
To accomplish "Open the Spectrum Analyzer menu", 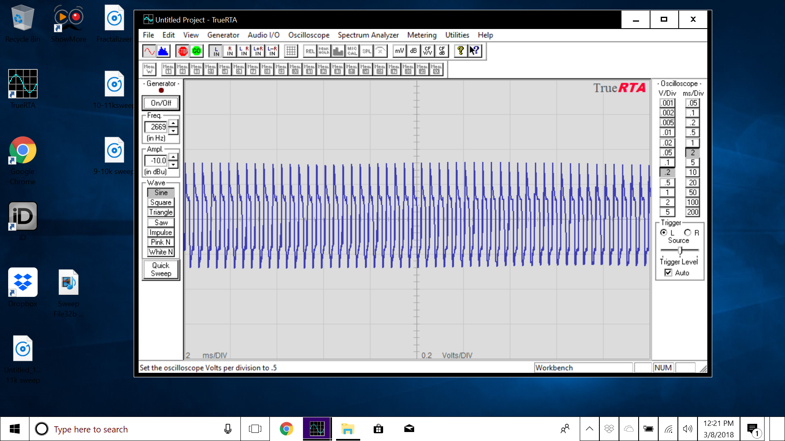I will pyautogui.click(x=368, y=35).
